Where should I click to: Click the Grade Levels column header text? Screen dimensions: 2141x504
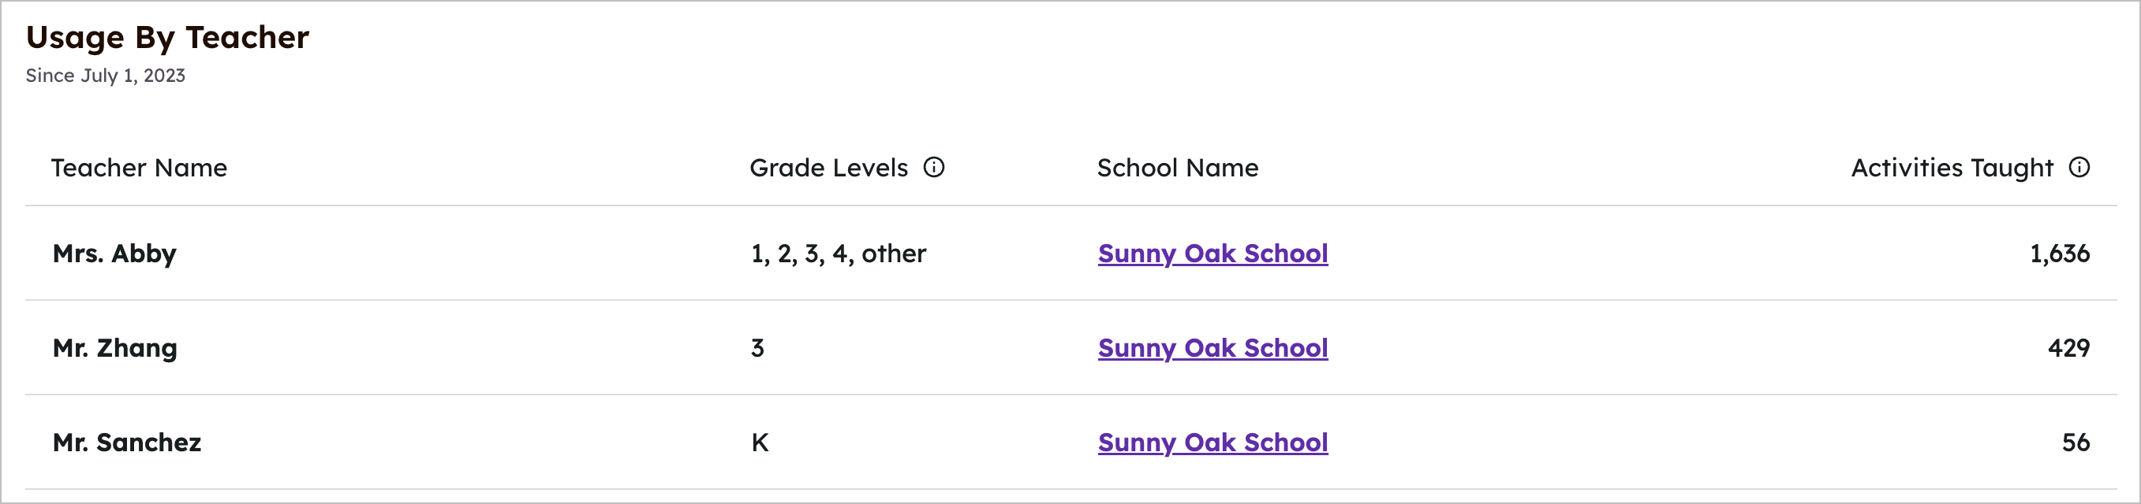click(x=828, y=168)
